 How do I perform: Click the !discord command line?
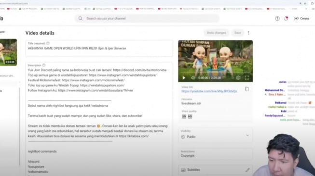click(x=34, y=162)
